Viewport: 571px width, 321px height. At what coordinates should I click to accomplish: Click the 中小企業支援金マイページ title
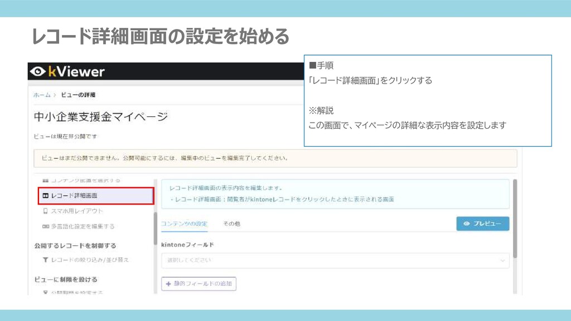[101, 117]
